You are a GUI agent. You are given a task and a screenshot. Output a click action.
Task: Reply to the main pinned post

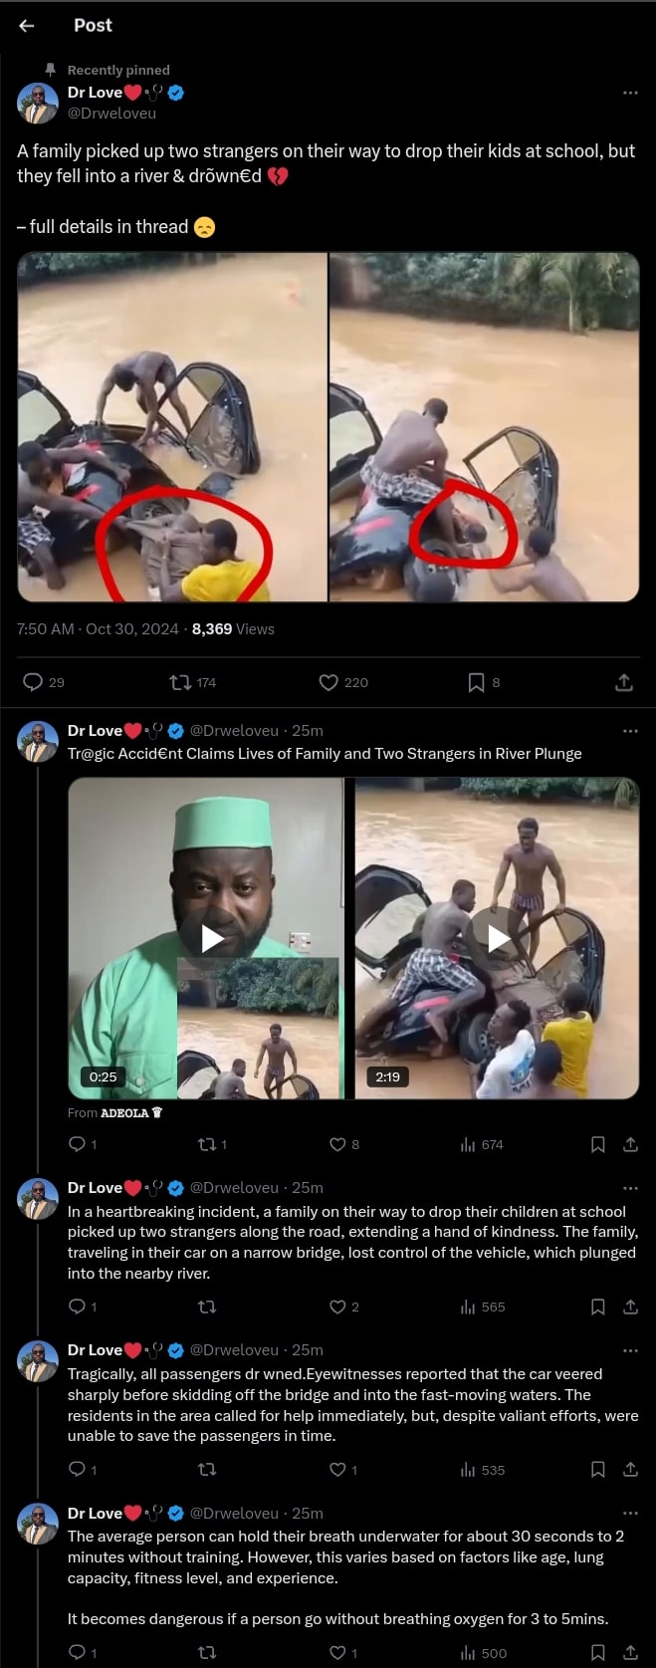[34, 682]
